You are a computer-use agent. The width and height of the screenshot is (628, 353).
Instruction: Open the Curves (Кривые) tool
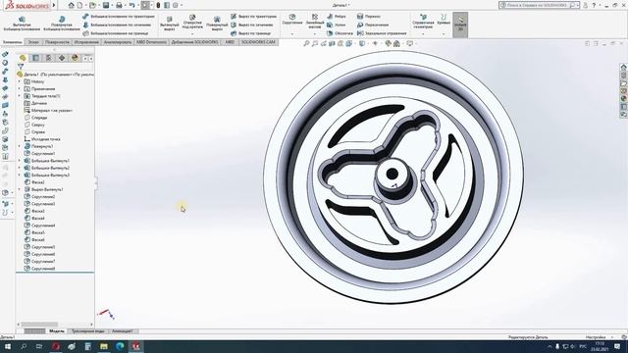(444, 20)
